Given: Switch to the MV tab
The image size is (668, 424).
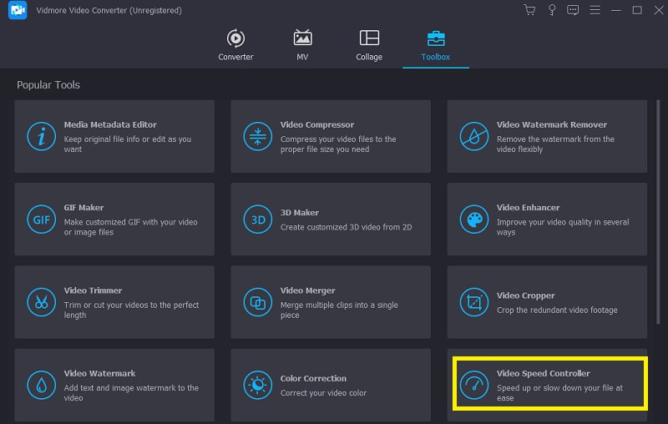Looking at the screenshot, I should (x=302, y=45).
